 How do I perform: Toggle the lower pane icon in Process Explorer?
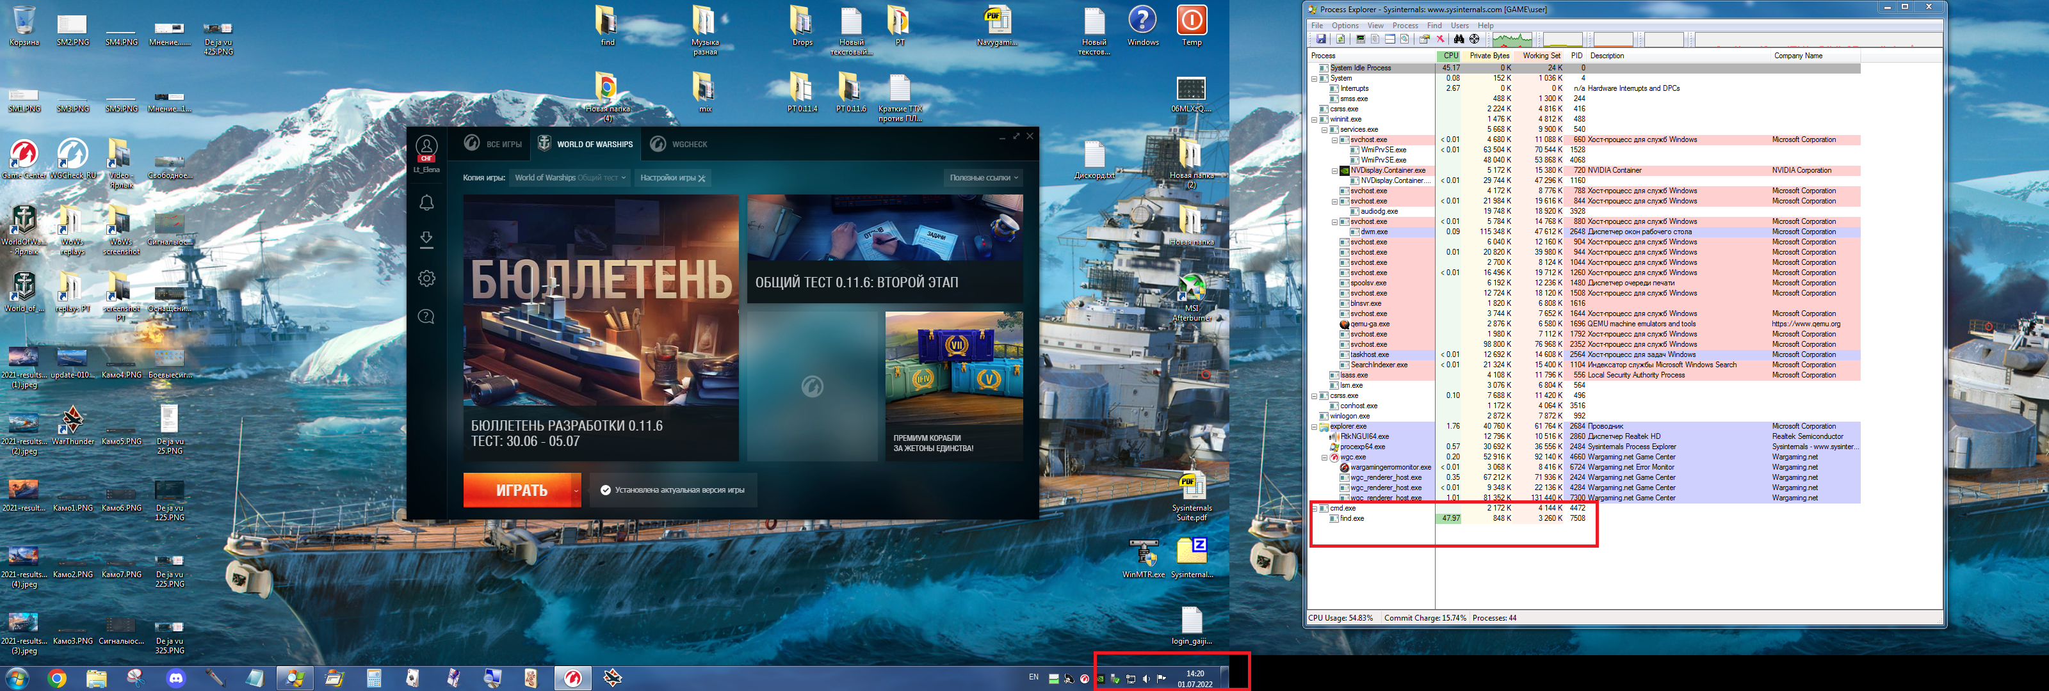tap(1390, 39)
